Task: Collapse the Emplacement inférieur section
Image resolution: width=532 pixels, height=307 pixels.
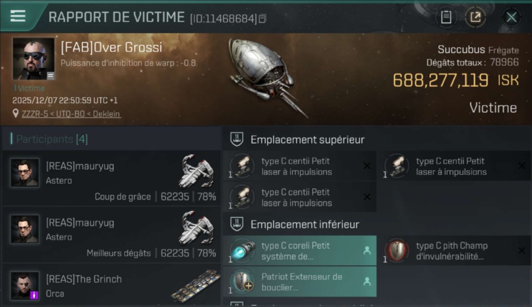Action: point(237,224)
